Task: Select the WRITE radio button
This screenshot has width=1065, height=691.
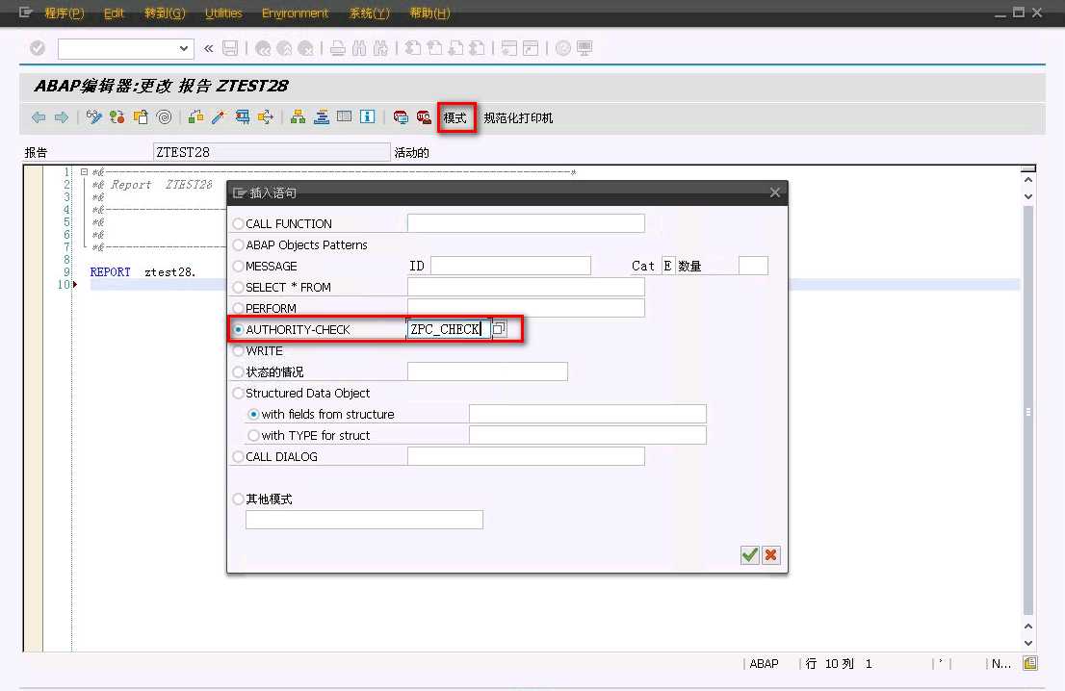Action: pos(239,351)
